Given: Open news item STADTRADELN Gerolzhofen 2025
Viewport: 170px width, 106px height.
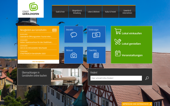Looking at the screenshot, I should click(x=33, y=53).
